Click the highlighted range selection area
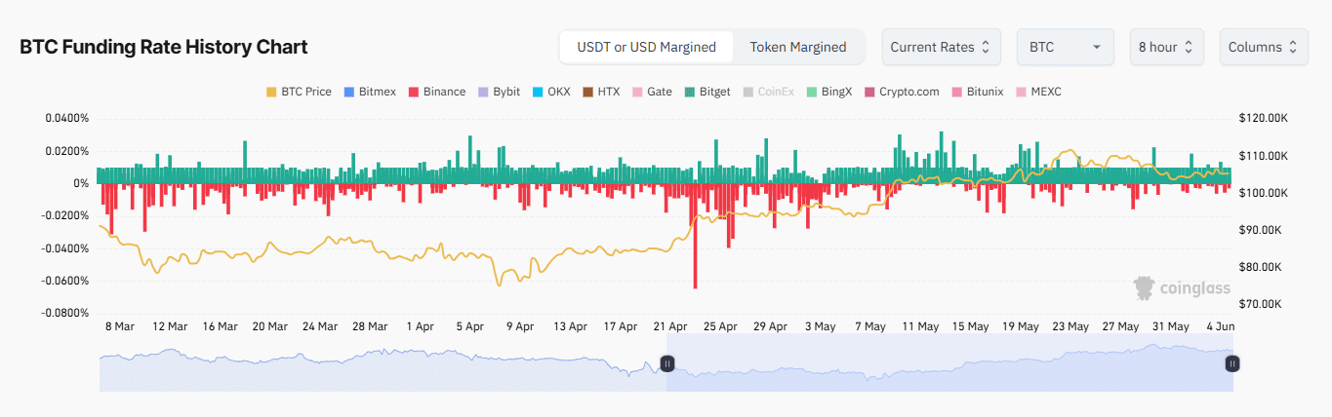 pyautogui.click(x=949, y=362)
